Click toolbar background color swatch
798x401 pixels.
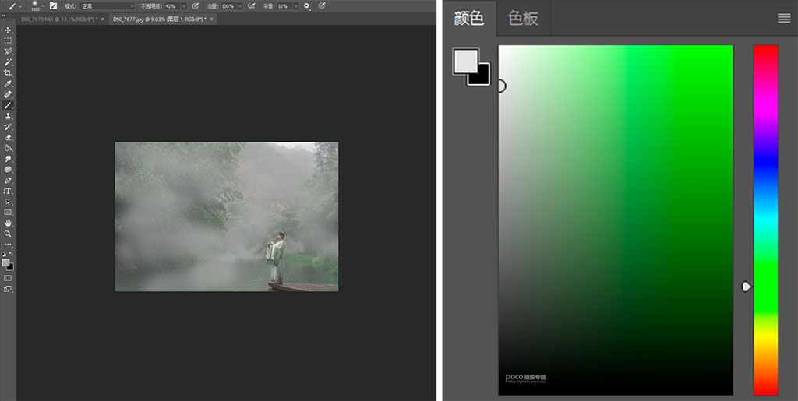coord(11,267)
